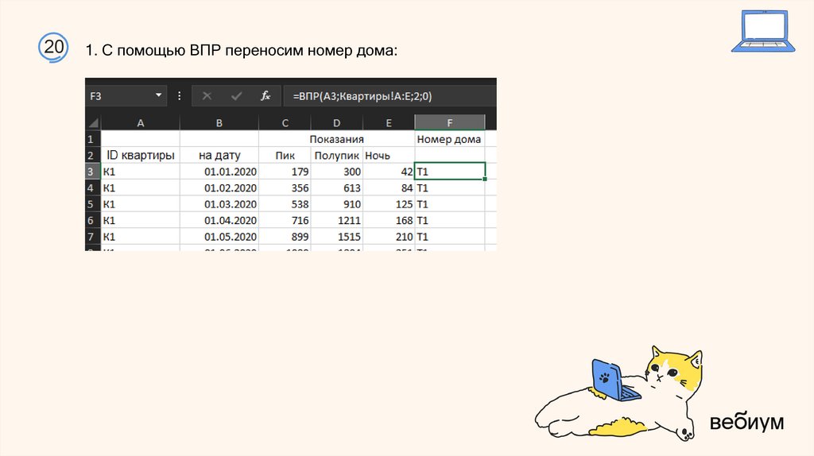This screenshot has width=814, height=456.
Task: Click the slide number 20 badge
Action: coord(53,47)
